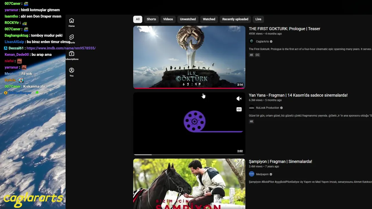Open NuLook Production channel avatar
This screenshot has height=209, width=372.
coord(252,108)
